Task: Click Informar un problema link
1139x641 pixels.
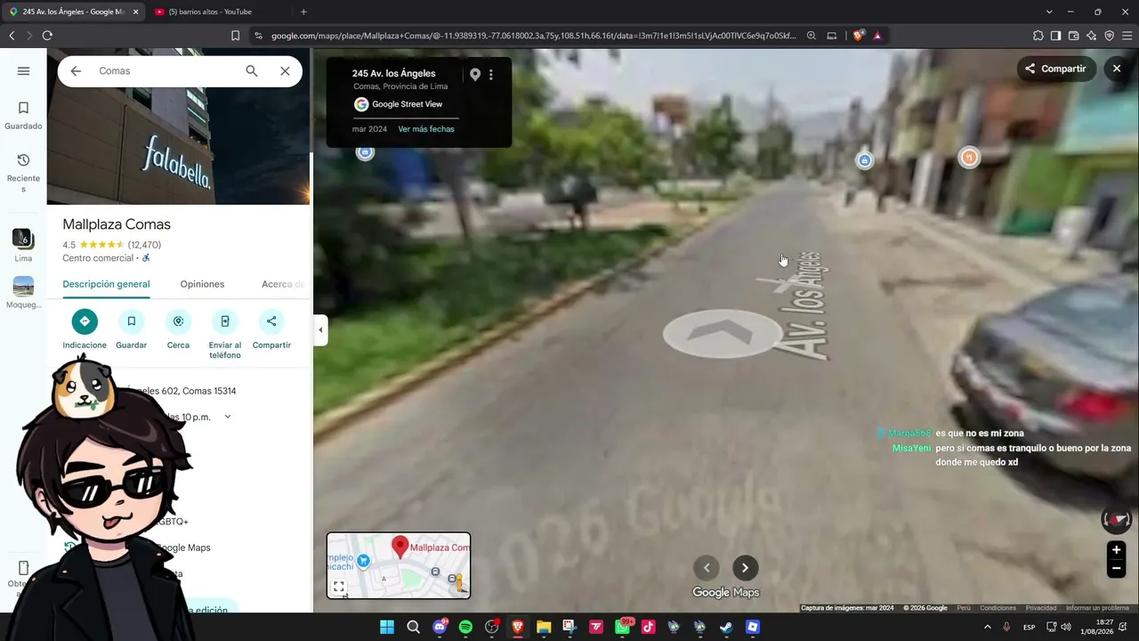Action: [1097, 608]
